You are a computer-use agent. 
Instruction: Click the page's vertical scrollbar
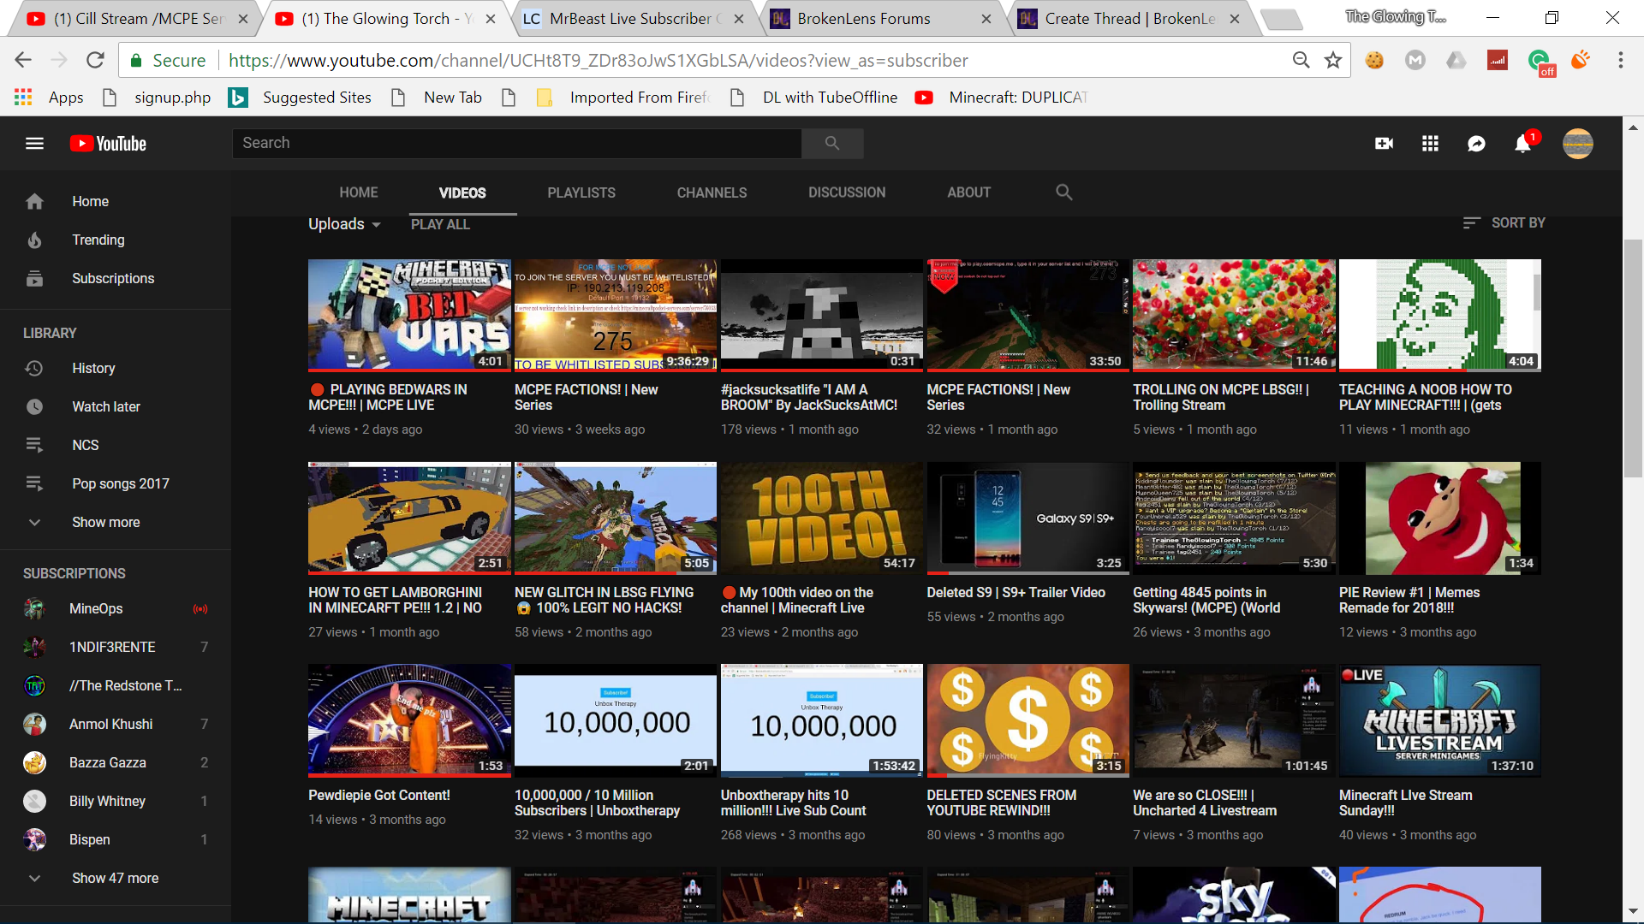[x=1633, y=359]
